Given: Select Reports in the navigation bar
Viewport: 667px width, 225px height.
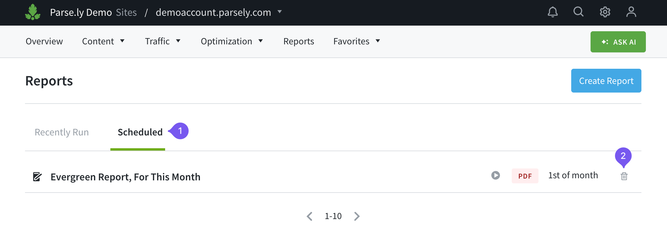Looking at the screenshot, I should 299,41.
